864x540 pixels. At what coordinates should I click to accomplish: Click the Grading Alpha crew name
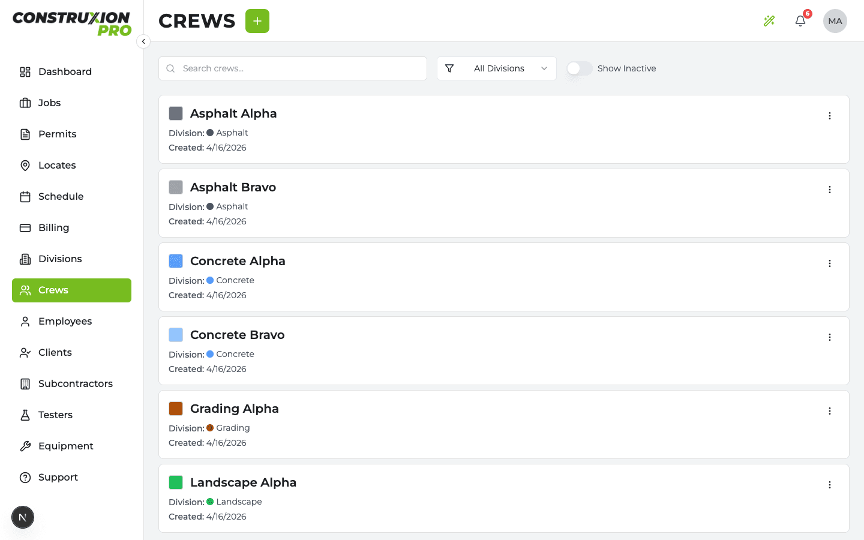click(x=235, y=409)
